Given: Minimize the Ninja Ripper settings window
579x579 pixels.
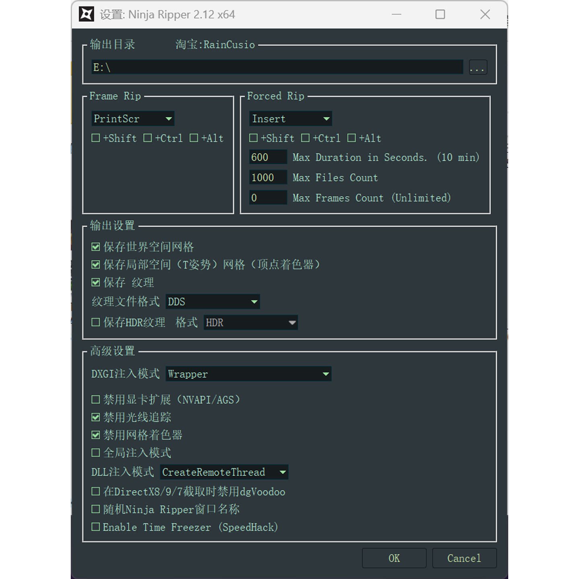Looking at the screenshot, I should tap(396, 14).
